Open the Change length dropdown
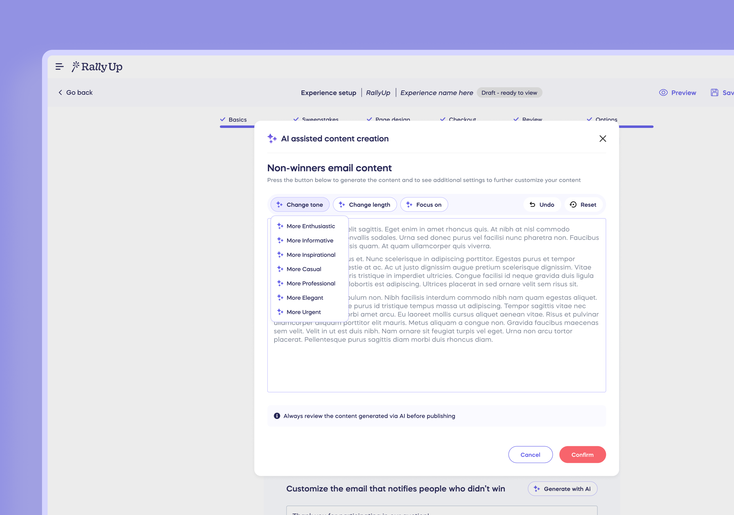Image resolution: width=734 pixels, height=515 pixels. tap(365, 205)
